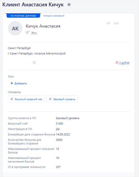Open the Высокий средний чек segment

point(26,99)
